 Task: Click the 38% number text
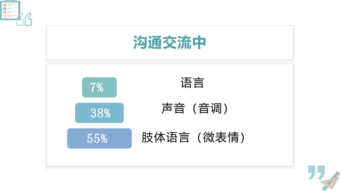click(100, 113)
